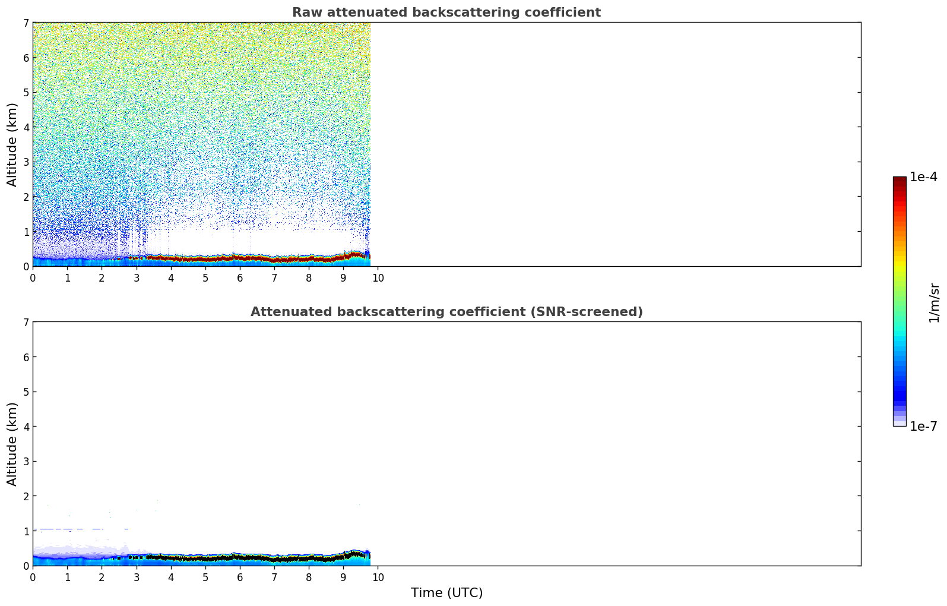Click the 'Raw attenuated backscattering coefficient' title

[x=446, y=12]
